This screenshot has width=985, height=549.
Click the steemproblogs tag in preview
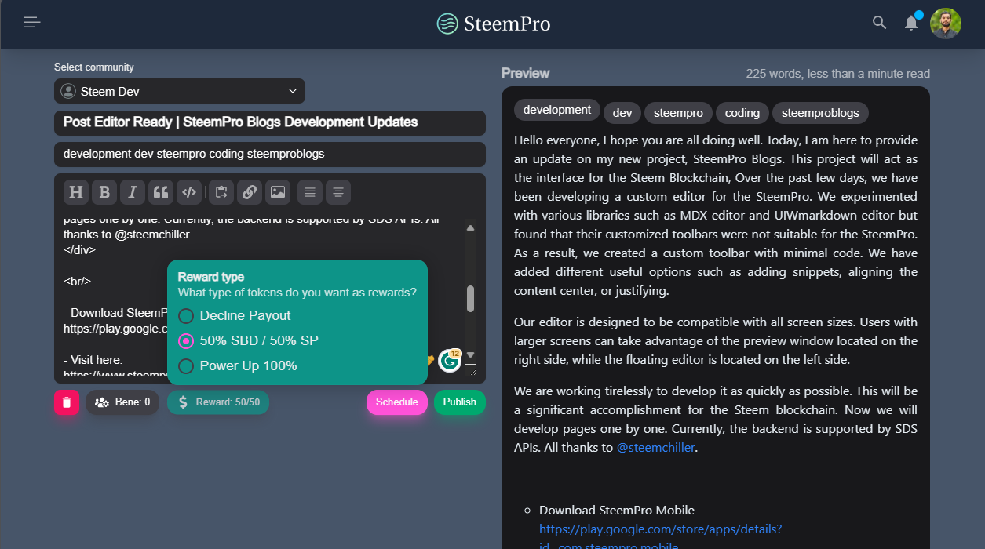tap(820, 113)
